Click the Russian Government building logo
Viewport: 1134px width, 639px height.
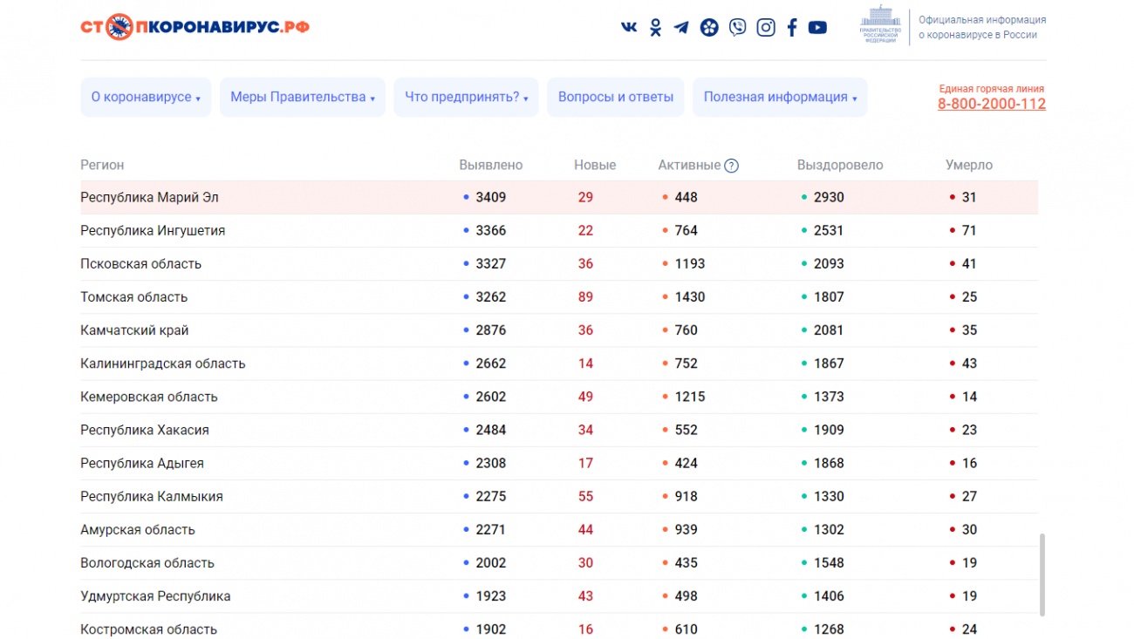881,24
